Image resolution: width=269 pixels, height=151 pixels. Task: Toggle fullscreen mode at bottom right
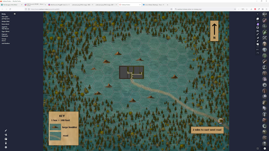(258, 149)
